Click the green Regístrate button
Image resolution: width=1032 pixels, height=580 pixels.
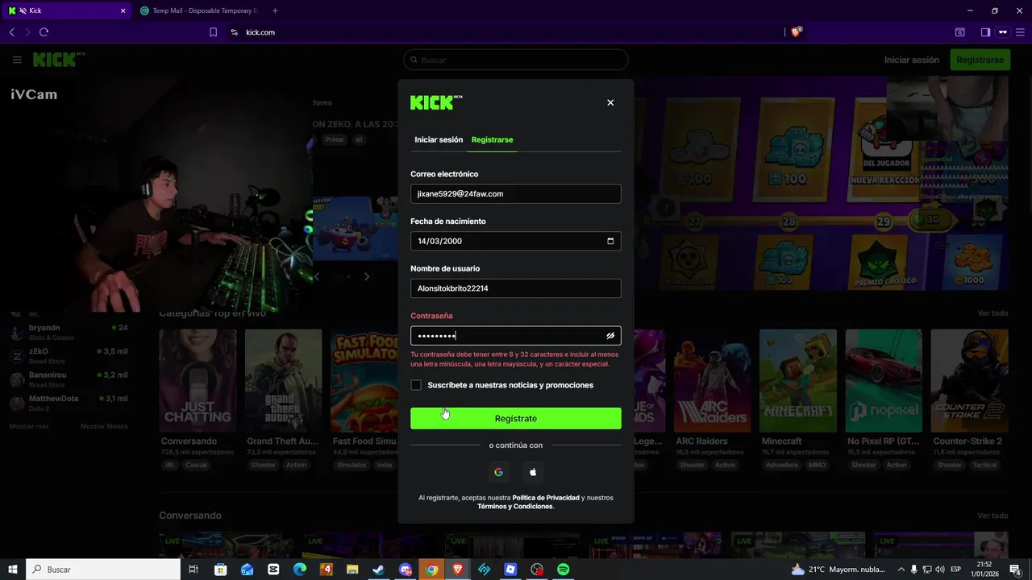coord(516,418)
